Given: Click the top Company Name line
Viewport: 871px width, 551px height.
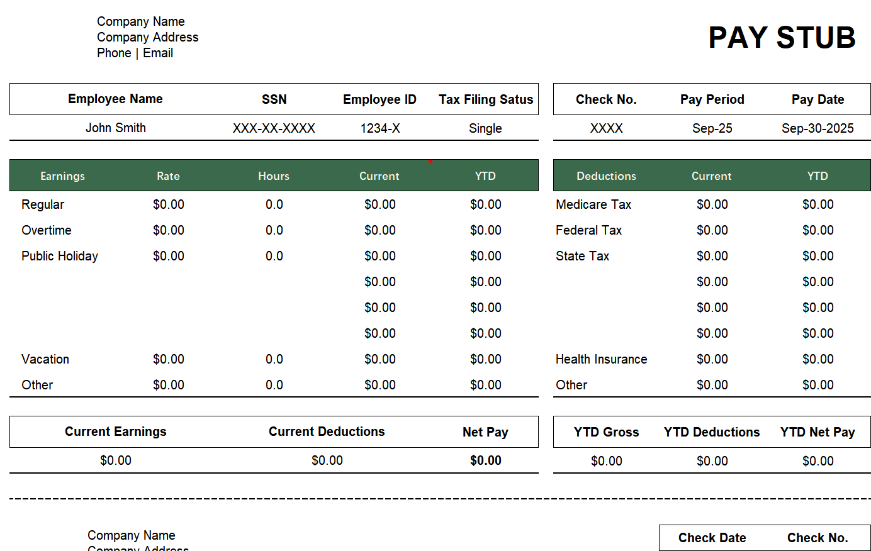Looking at the screenshot, I should click(x=141, y=21).
